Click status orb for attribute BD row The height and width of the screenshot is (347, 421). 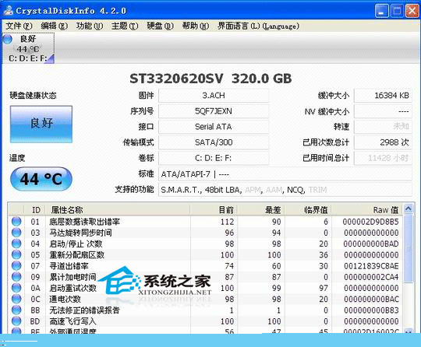pos(16,321)
